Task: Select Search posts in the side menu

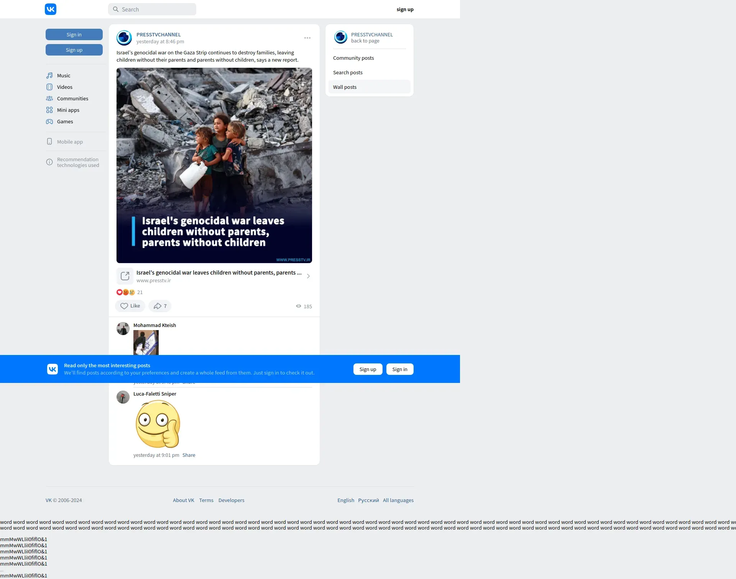Action: [348, 72]
